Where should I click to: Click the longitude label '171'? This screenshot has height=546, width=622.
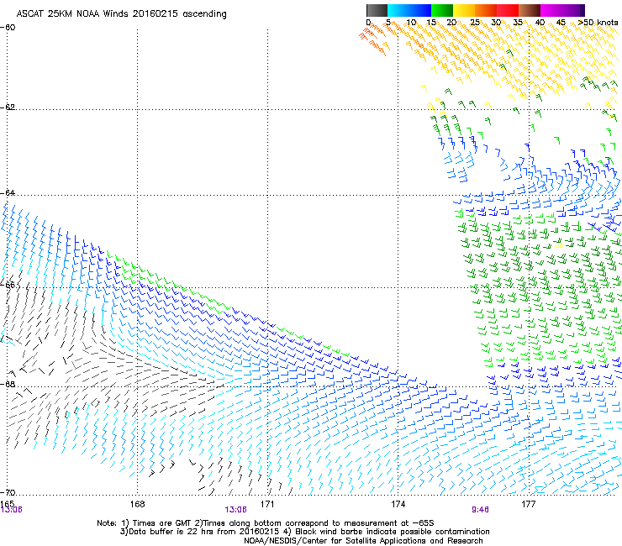267,504
